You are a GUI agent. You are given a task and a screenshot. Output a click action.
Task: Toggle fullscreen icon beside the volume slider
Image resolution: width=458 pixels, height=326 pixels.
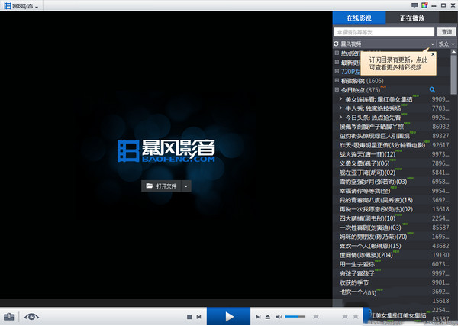(316, 317)
